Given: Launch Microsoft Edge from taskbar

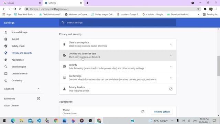Looking at the screenshot, I should click(13, 121).
